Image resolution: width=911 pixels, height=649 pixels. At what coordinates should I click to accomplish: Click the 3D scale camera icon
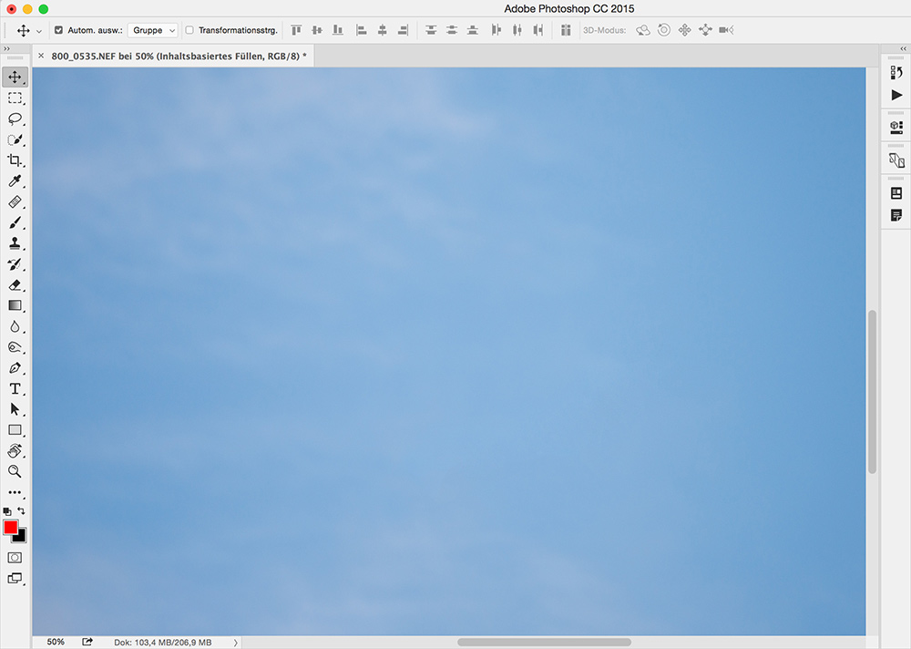[x=726, y=30]
